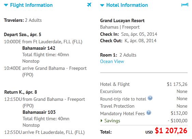Click the bed icon beside Hotel Information
The image size is (192, 139).
(x=185, y=5)
